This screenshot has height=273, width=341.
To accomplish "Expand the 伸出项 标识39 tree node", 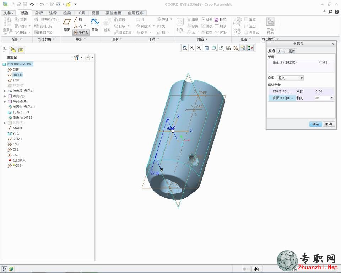I will [x=5, y=91].
